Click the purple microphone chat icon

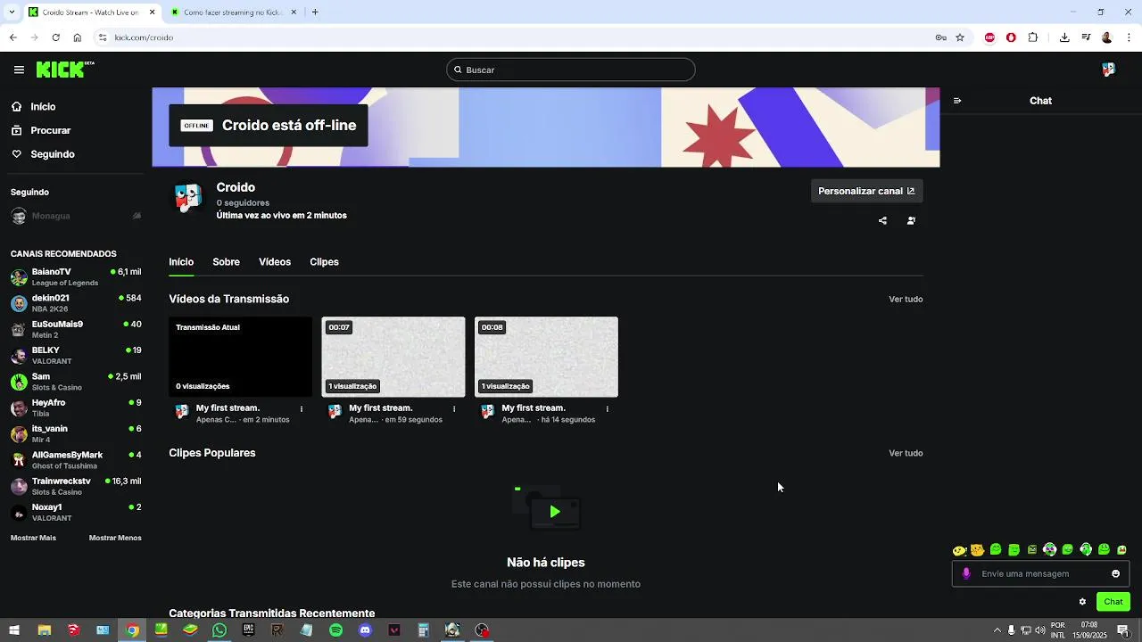point(966,573)
